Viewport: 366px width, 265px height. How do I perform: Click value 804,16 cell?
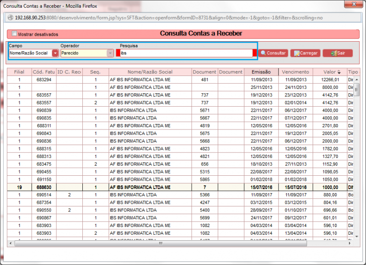click(x=330, y=202)
